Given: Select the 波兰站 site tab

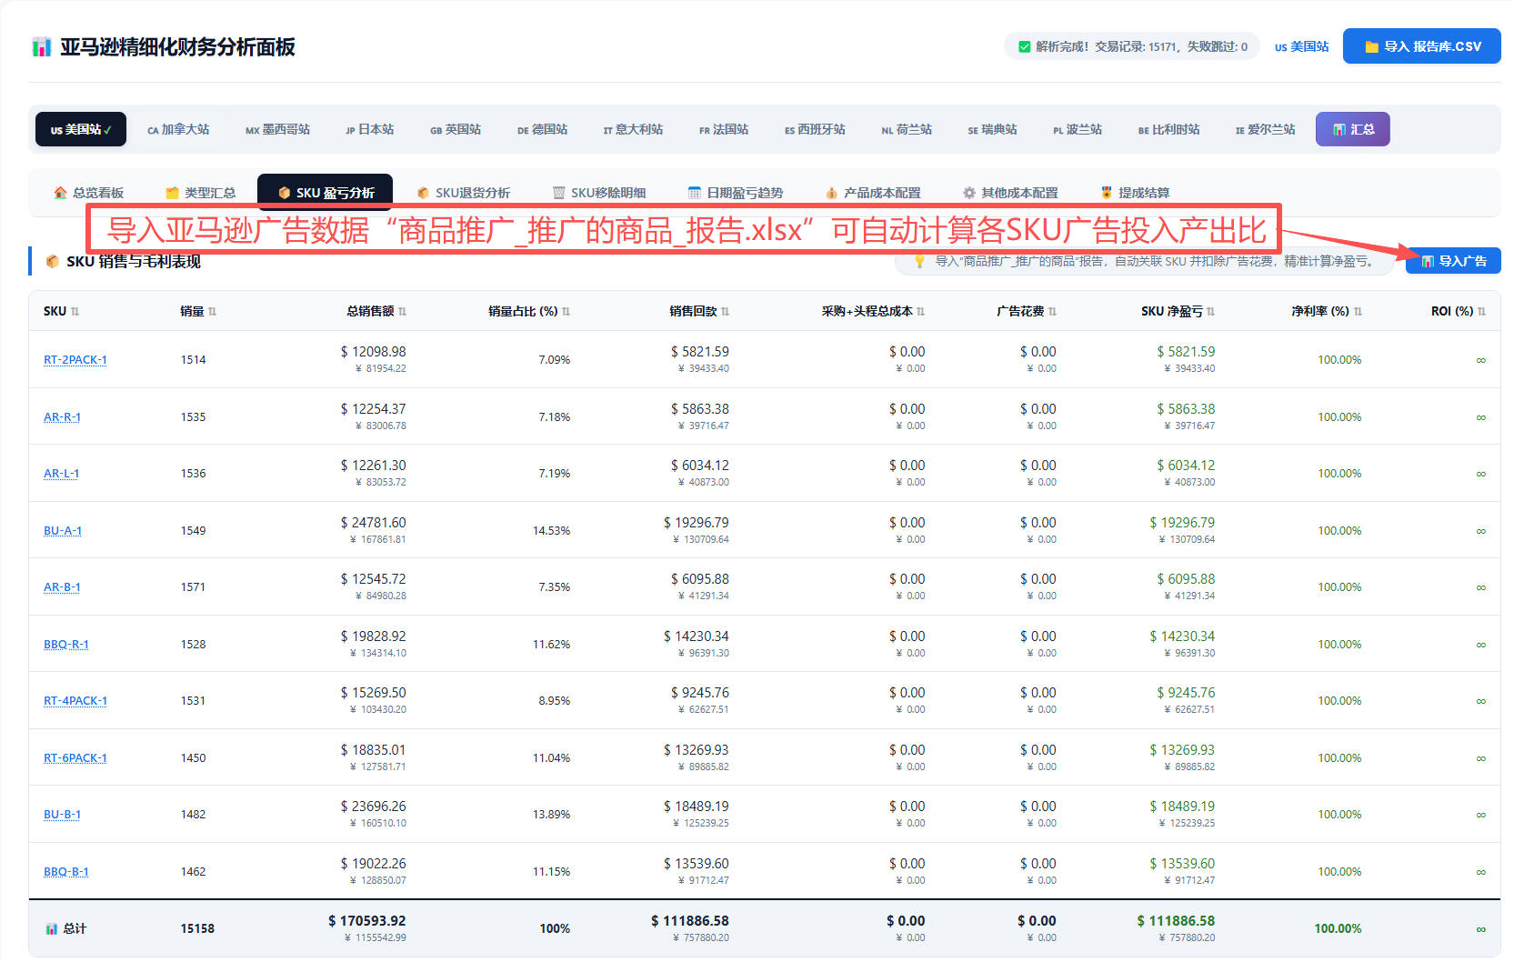Looking at the screenshot, I should [1078, 129].
